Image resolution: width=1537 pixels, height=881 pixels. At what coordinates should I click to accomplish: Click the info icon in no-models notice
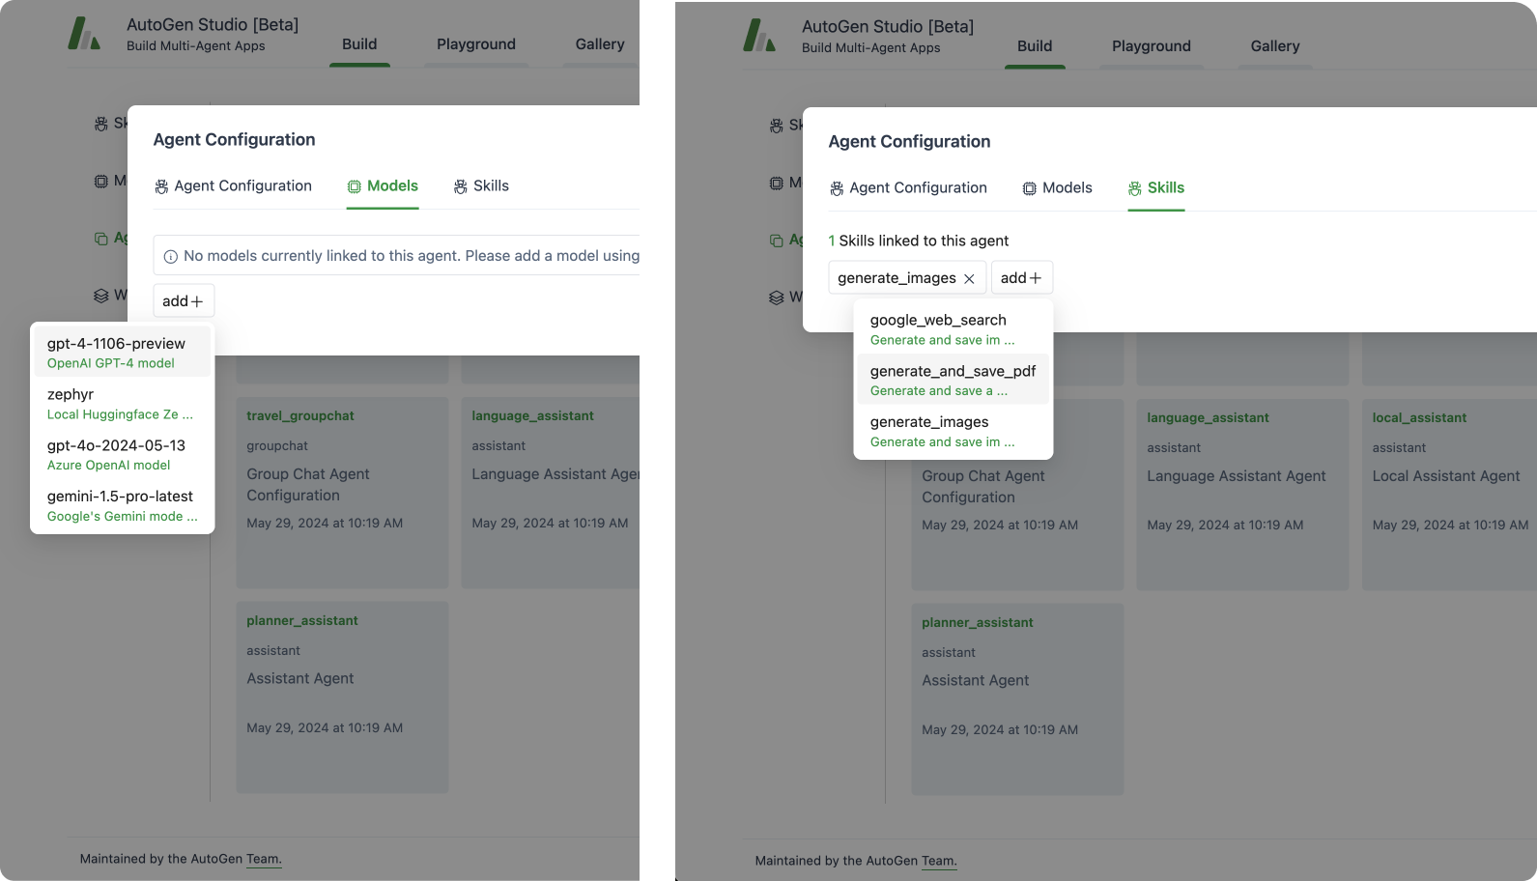coord(171,257)
